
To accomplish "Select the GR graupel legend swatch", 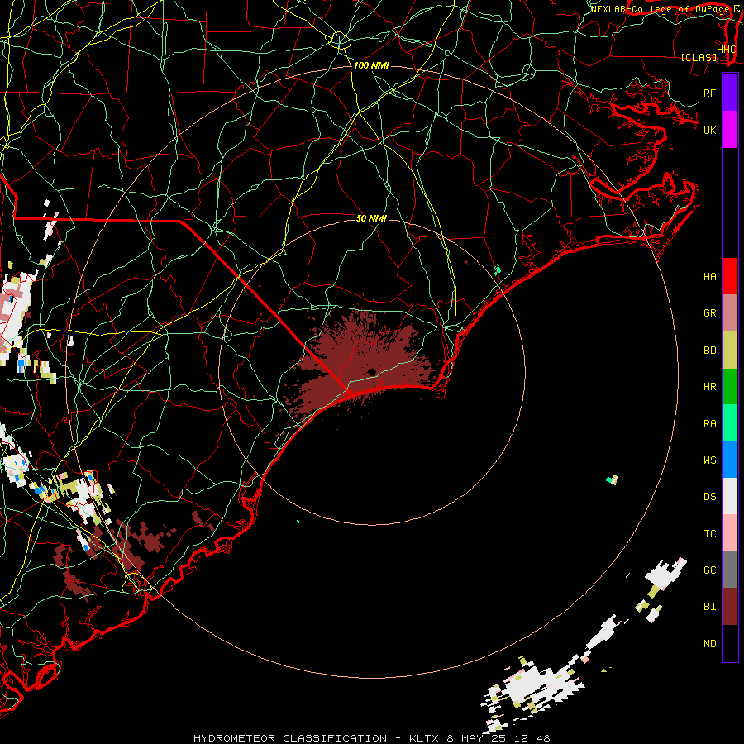I will (x=730, y=313).
